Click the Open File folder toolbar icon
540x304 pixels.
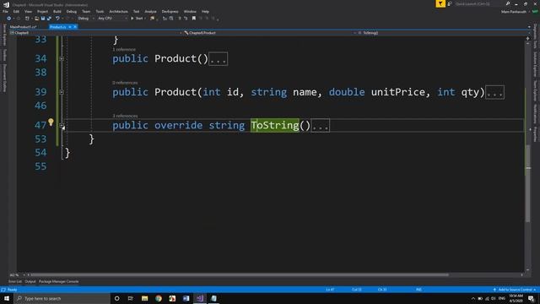(x=36, y=19)
